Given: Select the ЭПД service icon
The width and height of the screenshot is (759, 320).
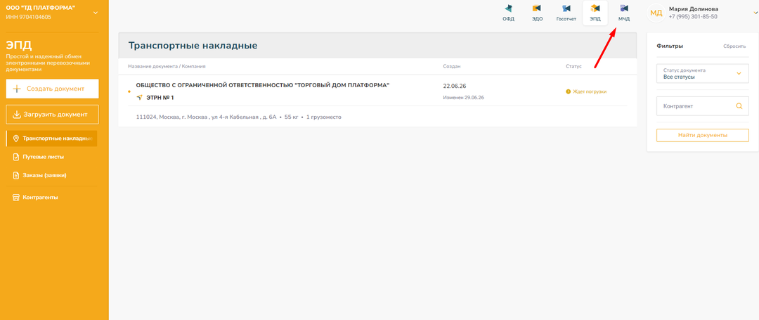Looking at the screenshot, I should pos(595,13).
